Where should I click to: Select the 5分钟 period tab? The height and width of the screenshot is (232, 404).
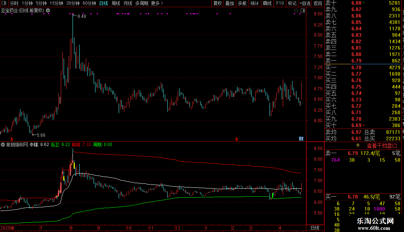[41, 3]
